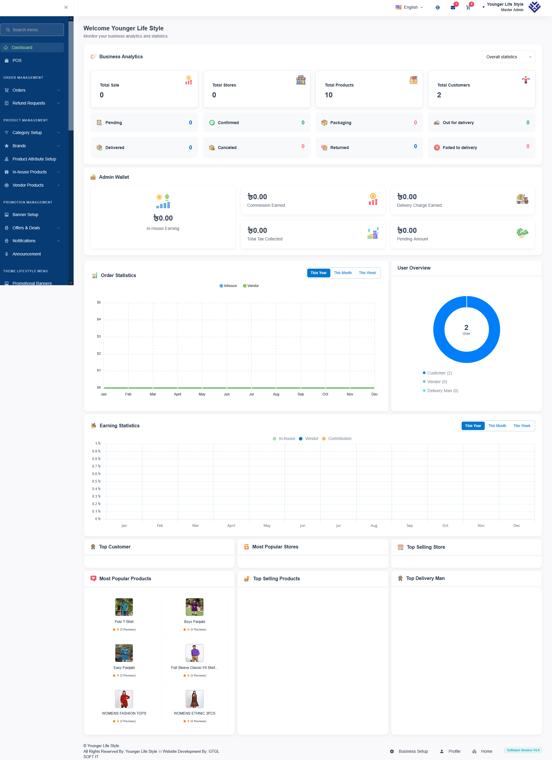Click the Delivery Charge Earned truck icon

(522, 199)
